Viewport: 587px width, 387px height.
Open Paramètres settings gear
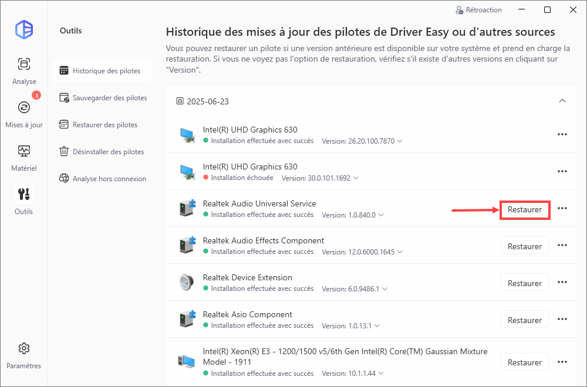click(24, 356)
